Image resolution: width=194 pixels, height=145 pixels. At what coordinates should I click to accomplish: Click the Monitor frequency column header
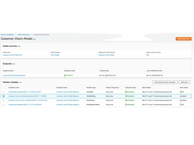113,88
